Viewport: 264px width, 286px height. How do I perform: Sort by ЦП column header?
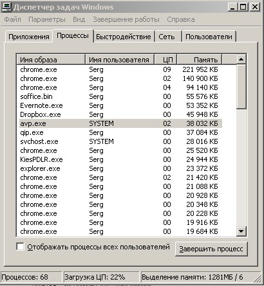[x=165, y=60]
